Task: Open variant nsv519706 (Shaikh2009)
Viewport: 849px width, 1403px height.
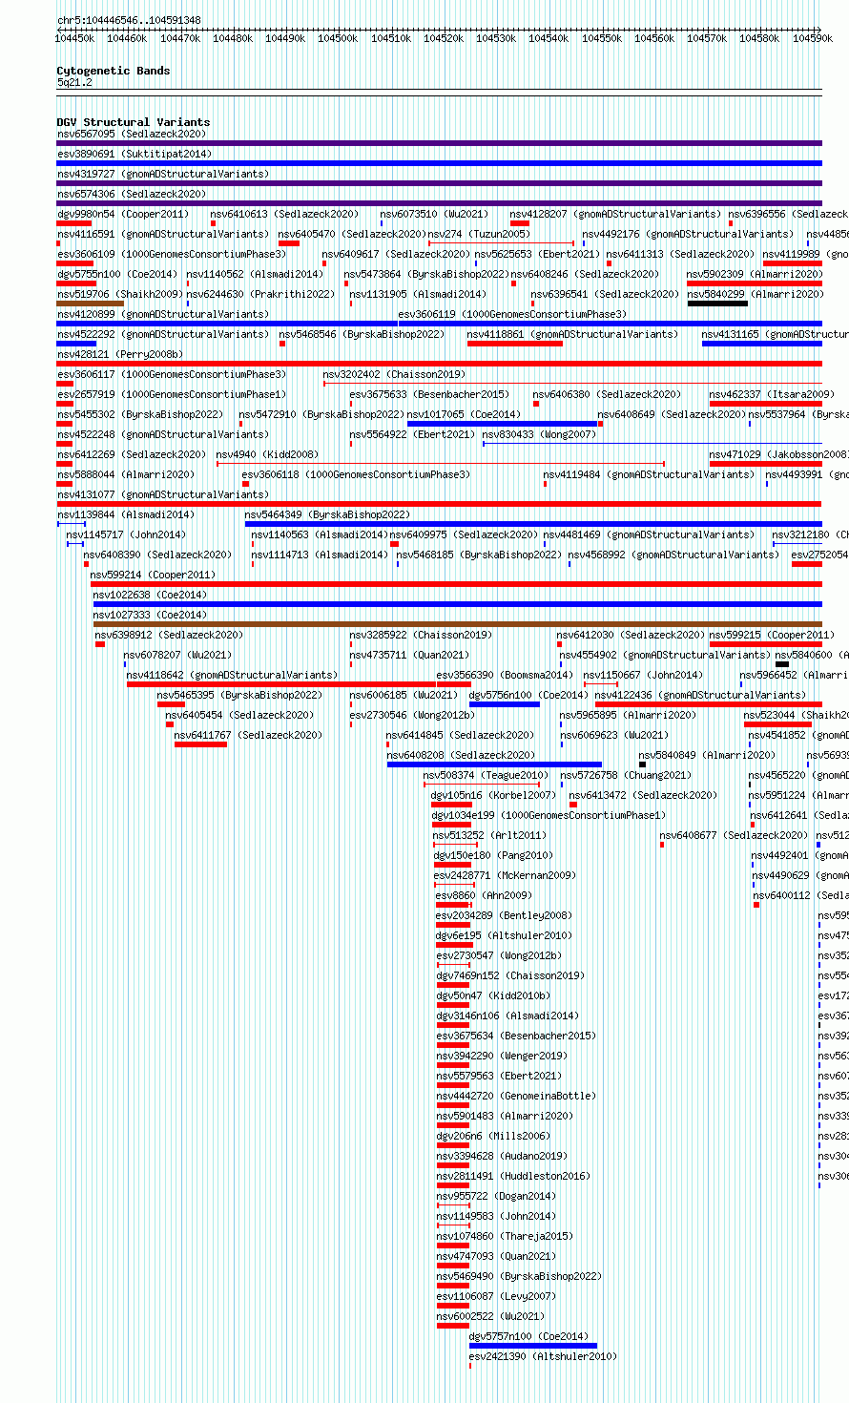Action: tap(119, 295)
